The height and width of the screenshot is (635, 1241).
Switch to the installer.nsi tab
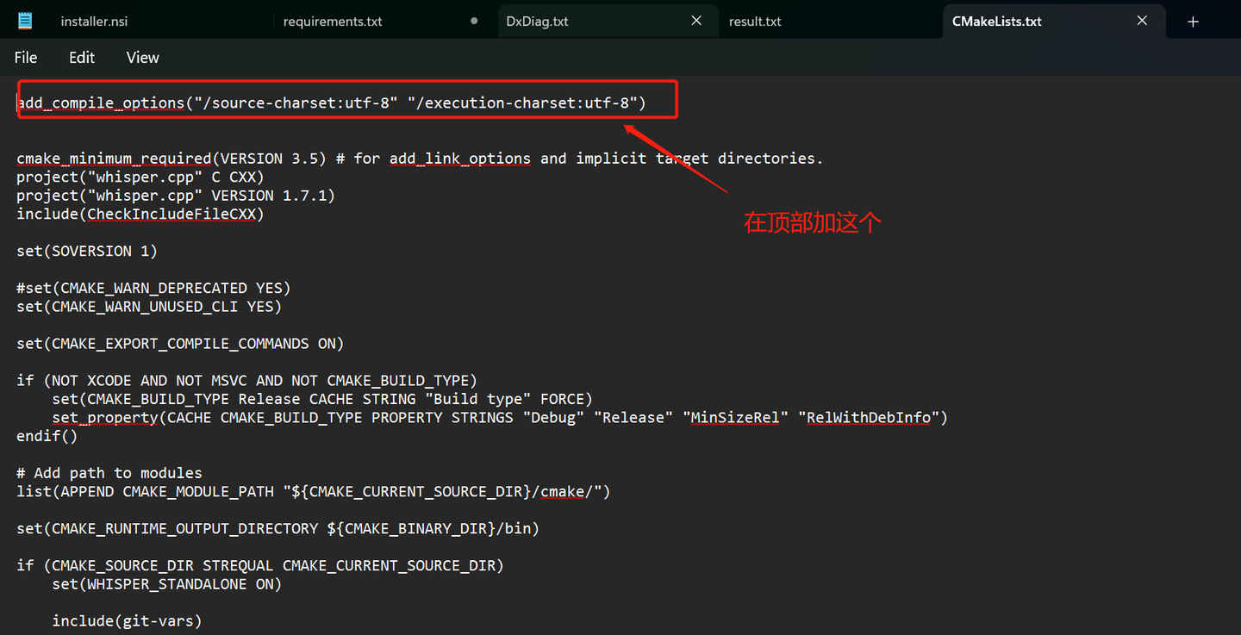coord(94,22)
